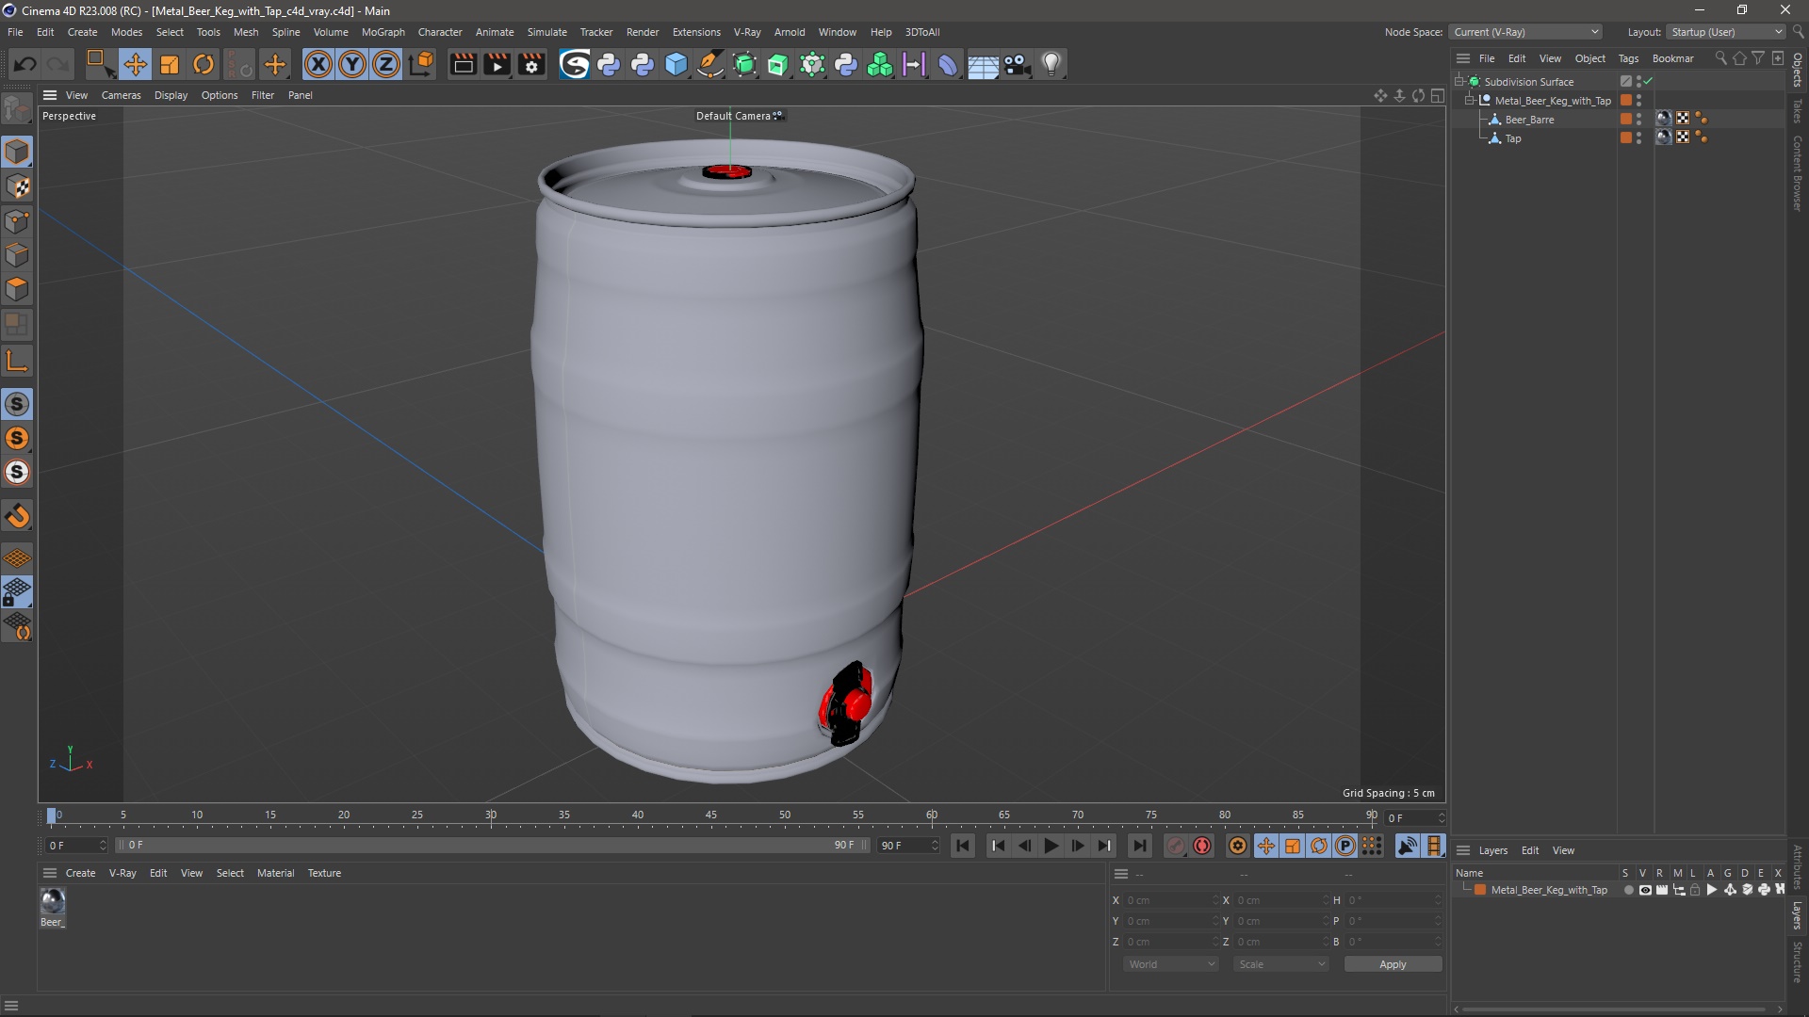The image size is (1809, 1017).
Task: Select the Live Selection tool
Action: pyautogui.click(x=99, y=64)
